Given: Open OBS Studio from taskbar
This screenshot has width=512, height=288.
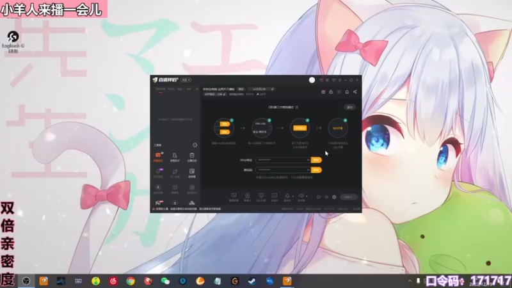Looking at the screenshot, I should (26, 281).
